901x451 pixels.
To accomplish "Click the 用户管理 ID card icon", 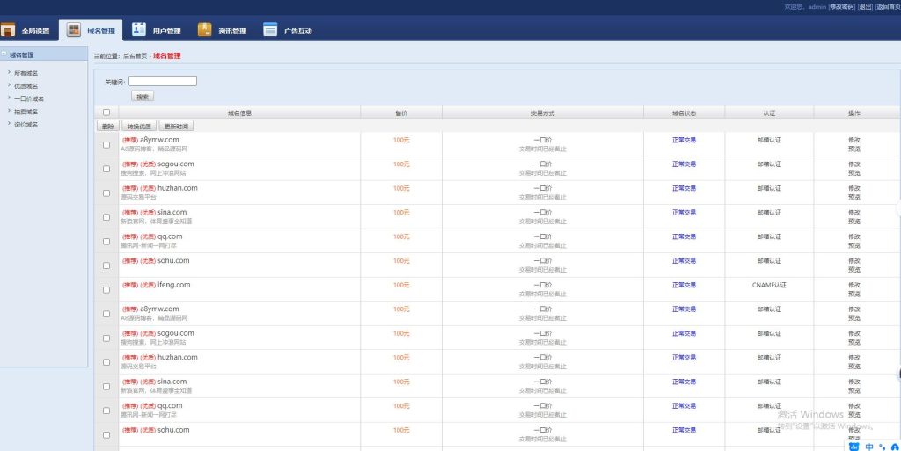I will pyautogui.click(x=138, y=29).
